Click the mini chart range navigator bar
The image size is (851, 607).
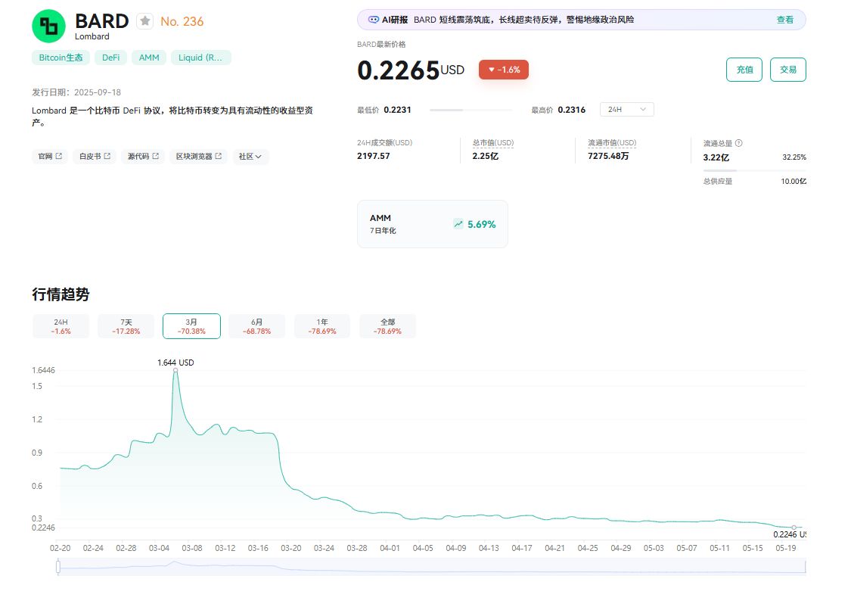[431, 568]
